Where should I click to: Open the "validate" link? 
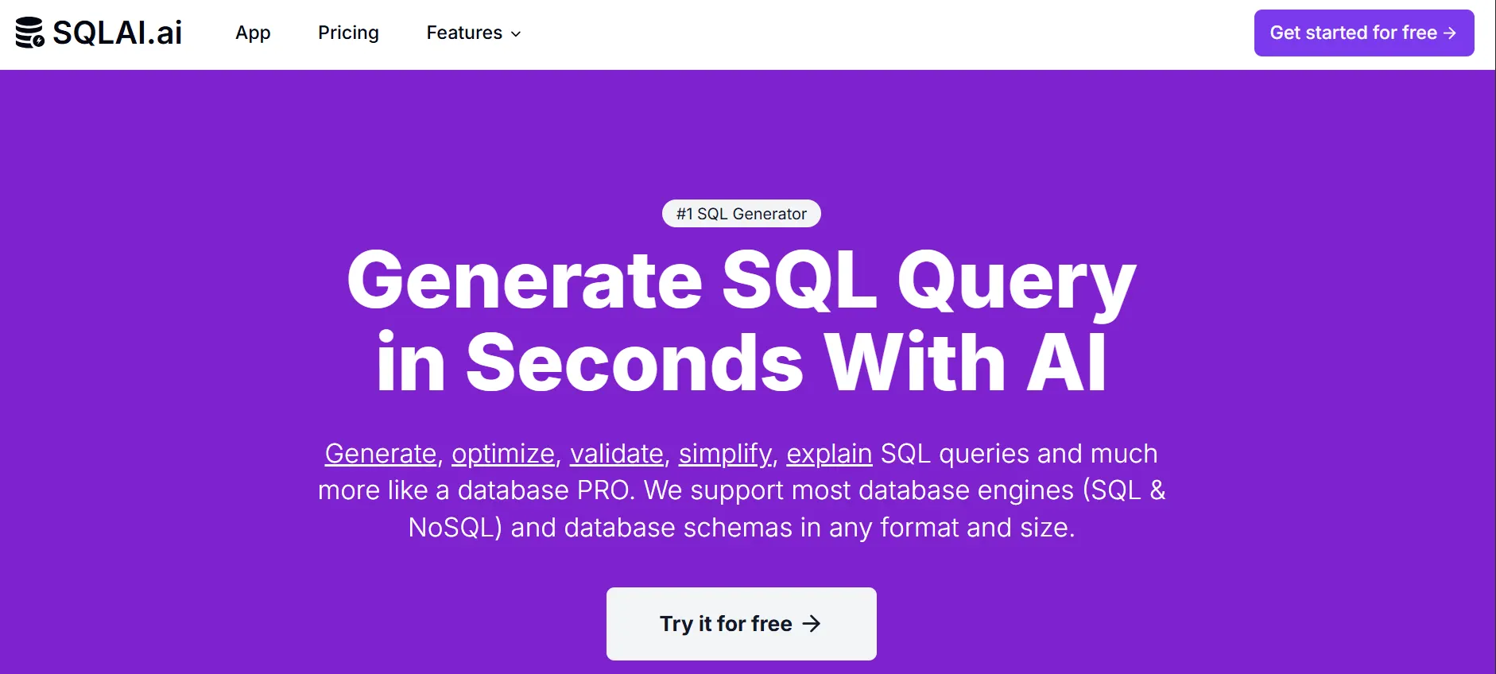coord(616,452)
